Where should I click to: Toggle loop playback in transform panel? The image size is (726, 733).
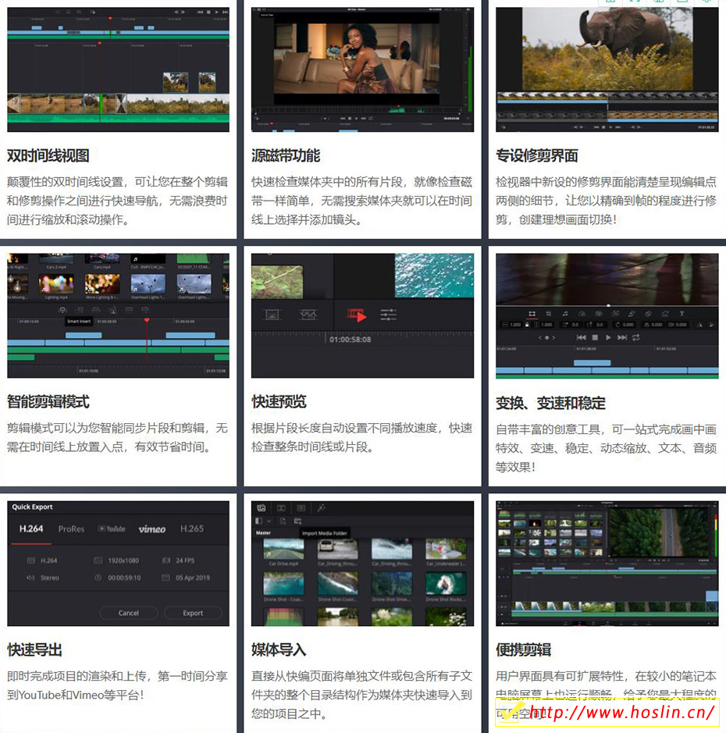[635, 337]
